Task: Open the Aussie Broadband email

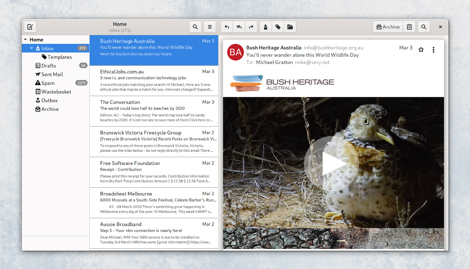Action: pos(154,233)
